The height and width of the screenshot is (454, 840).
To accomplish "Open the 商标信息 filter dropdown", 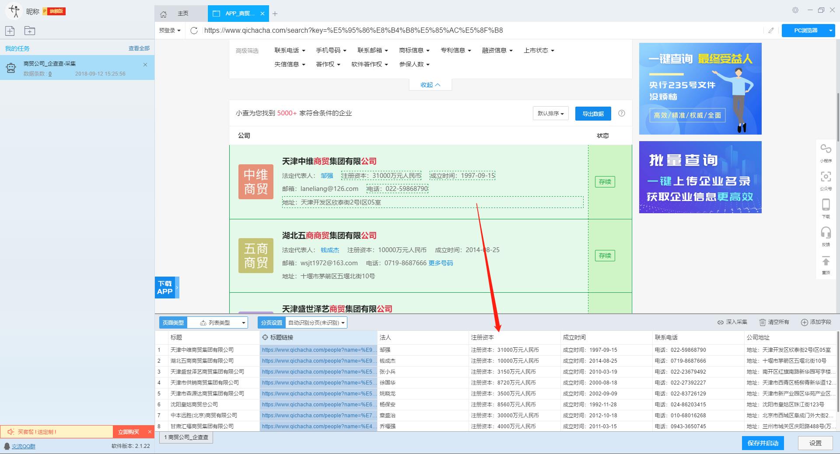I will coord(414,50).
